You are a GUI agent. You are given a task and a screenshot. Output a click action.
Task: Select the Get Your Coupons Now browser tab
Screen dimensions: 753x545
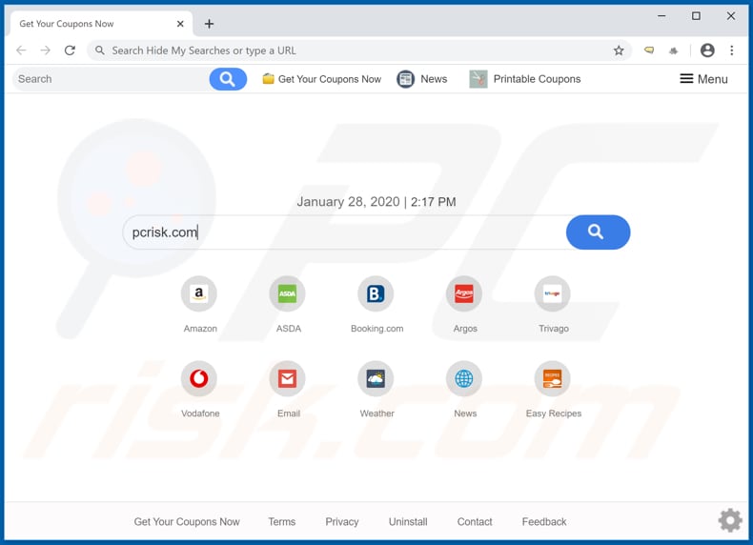coord(101,24)
